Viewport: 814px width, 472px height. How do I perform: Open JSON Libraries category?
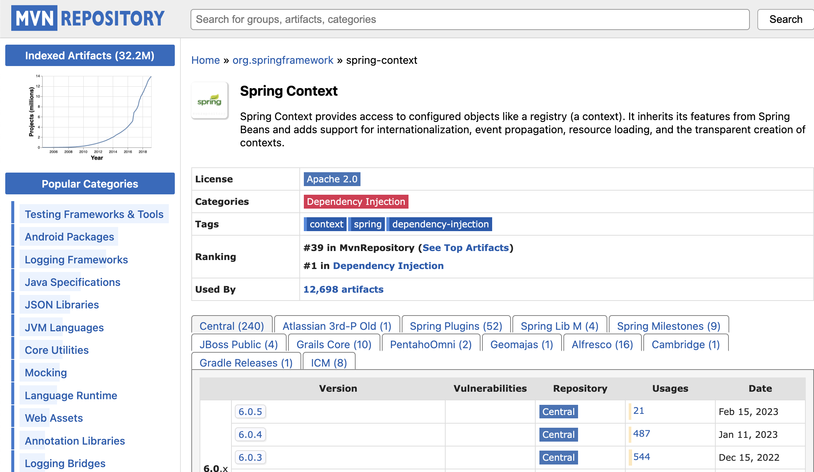[62, 305]
